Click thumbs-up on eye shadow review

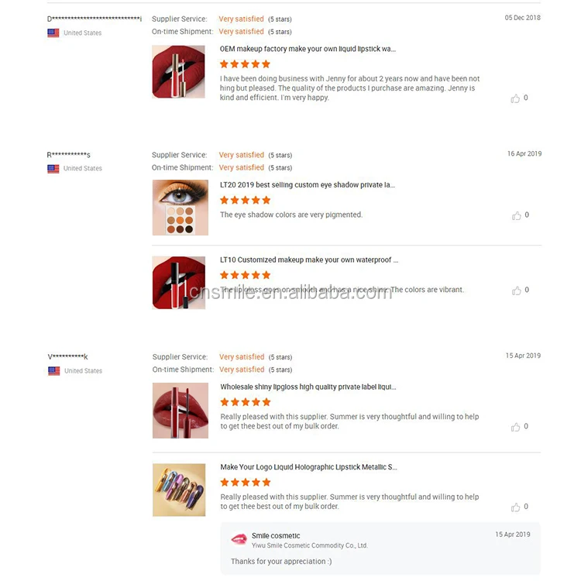point(516,215)
